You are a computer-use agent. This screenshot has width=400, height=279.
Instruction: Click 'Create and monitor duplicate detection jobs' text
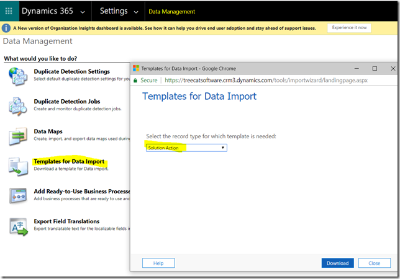[x=78, y=108]
